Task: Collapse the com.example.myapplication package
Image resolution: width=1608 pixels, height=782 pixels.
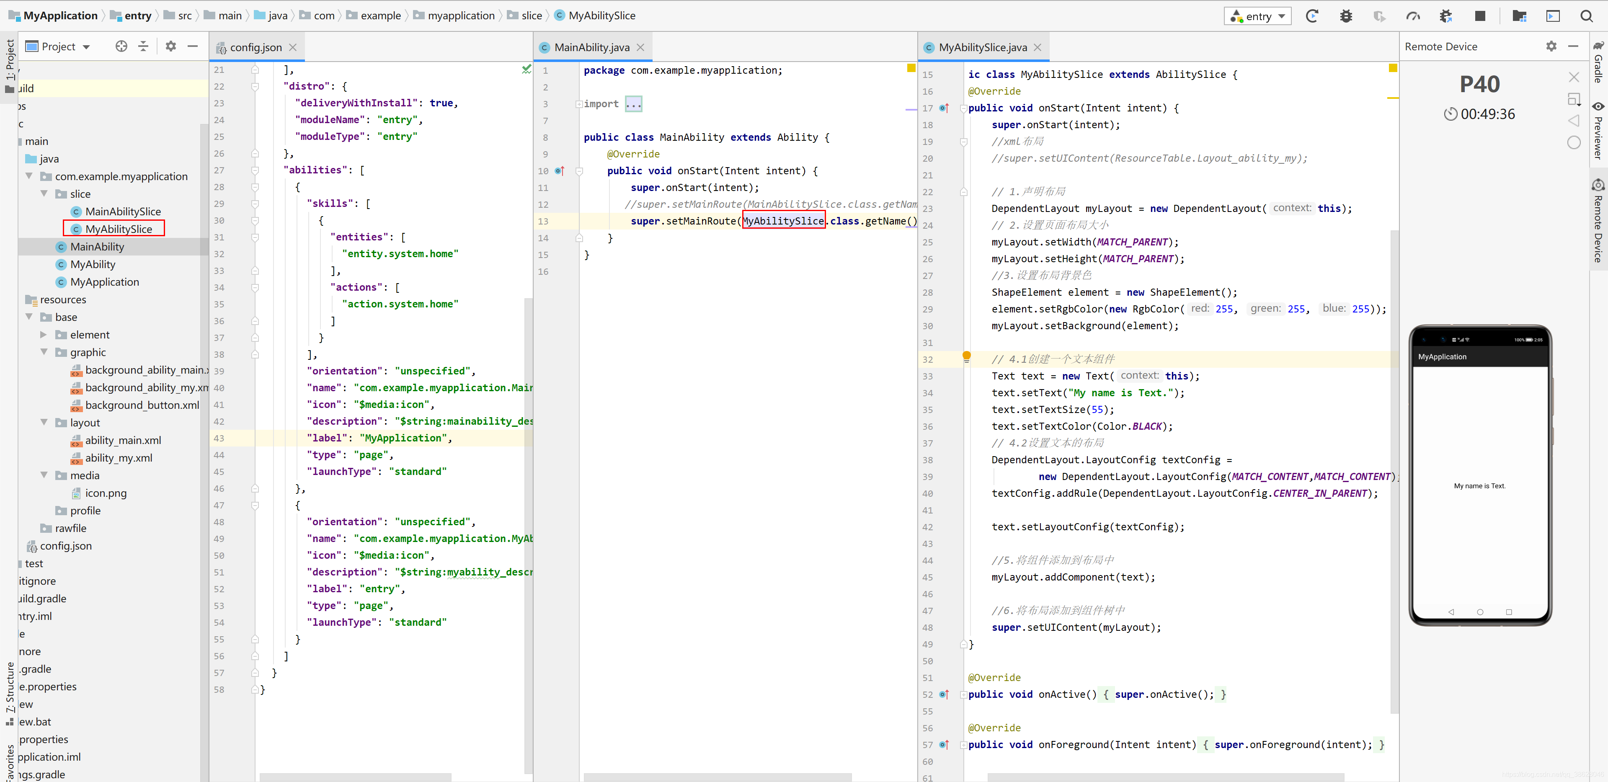Action: click(x=29, y=176)
